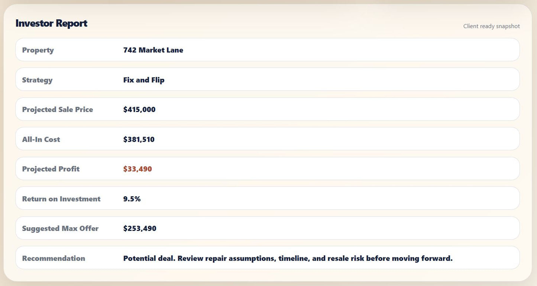Click the red $33,490 profit value
This screenshot has height=286, width=537.
[138, 169]
